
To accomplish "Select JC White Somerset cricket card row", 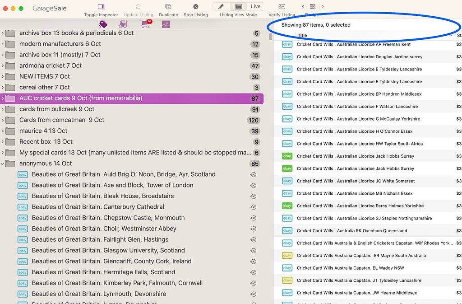I will point(368,181).
